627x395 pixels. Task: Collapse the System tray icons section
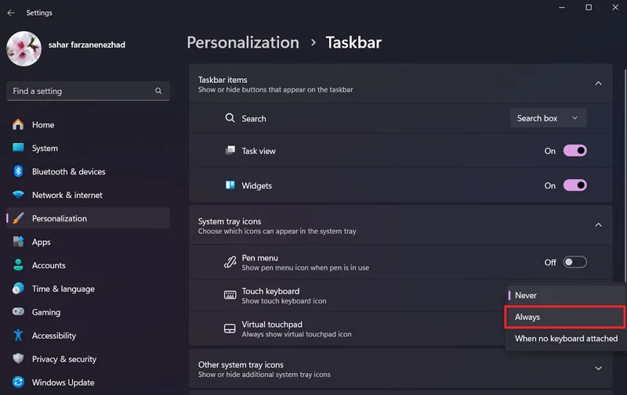point(598,225)
